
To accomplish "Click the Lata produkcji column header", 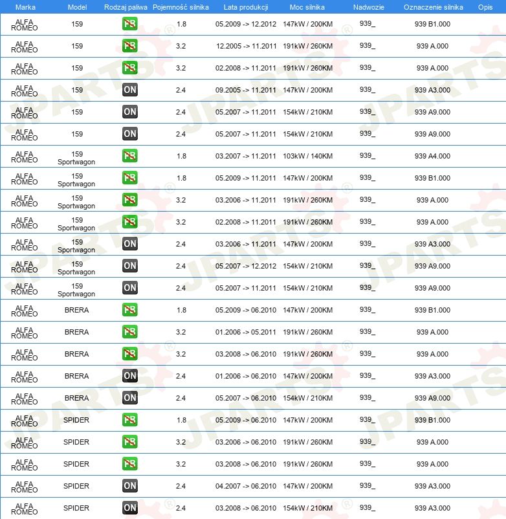I will (245, 6).
